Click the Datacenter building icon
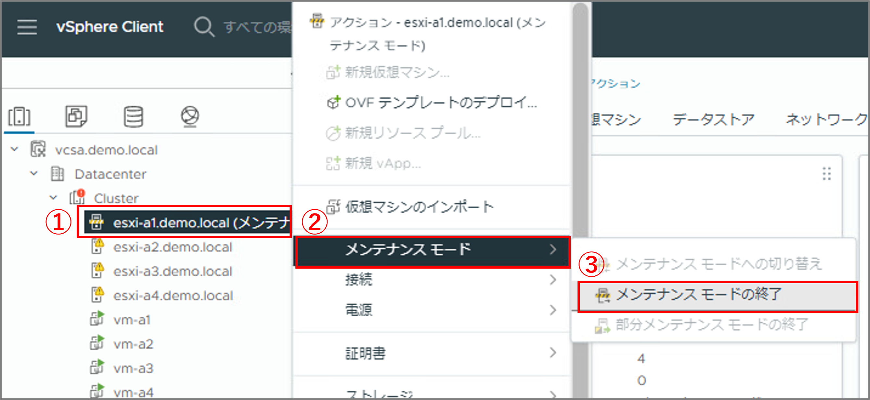Viewport: 870px width, 400px height. pyautogui.click(x=57, y=174)
